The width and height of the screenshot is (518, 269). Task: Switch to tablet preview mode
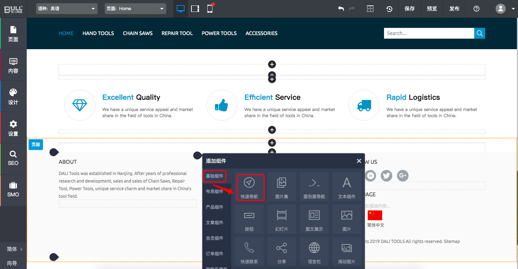pos(195,9)
